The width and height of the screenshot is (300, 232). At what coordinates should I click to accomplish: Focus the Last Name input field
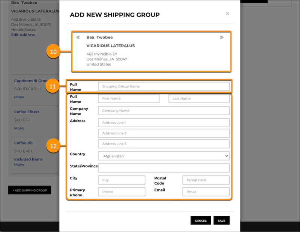pyautogui.click(x=199, y=98)
